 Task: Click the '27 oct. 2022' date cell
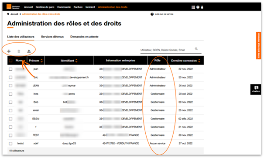tap(185, 143)
